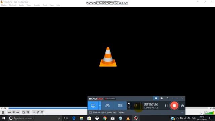215x121 pixels.
Task: Click the 00:02:32 recording timer
Action: [151, 104]
